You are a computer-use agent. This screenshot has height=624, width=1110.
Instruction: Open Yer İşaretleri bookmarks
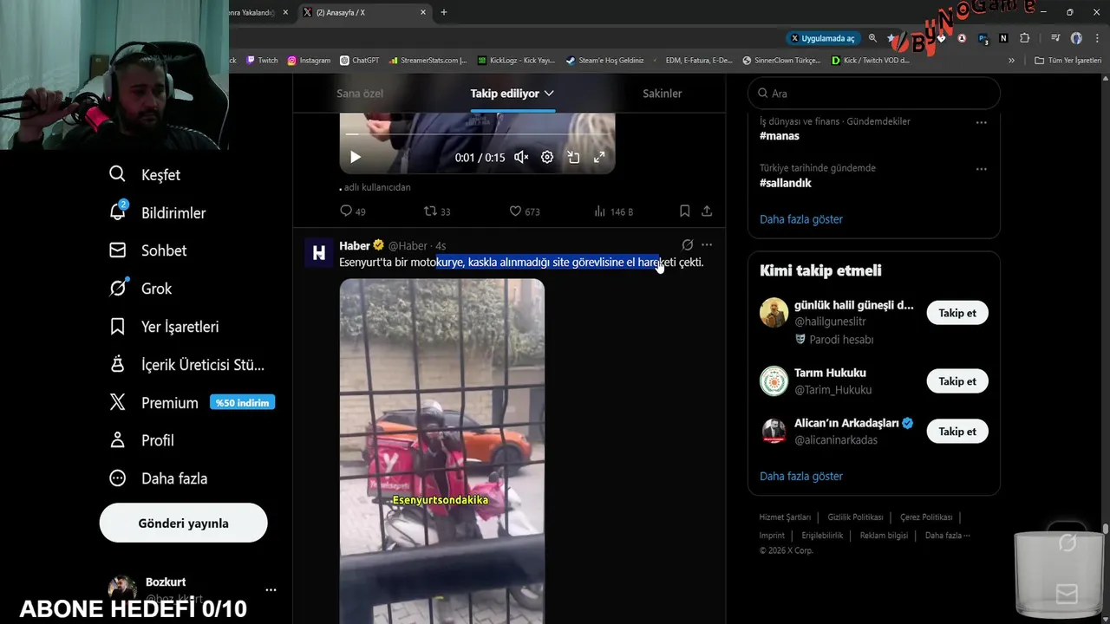[x=163, y=327]
